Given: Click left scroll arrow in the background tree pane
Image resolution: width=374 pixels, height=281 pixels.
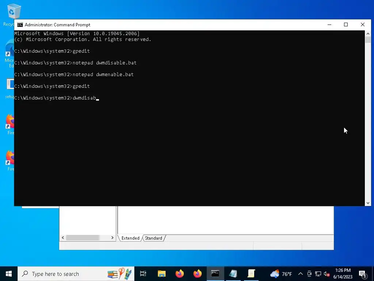Looking at the screenshot, I should click(63, 238).
